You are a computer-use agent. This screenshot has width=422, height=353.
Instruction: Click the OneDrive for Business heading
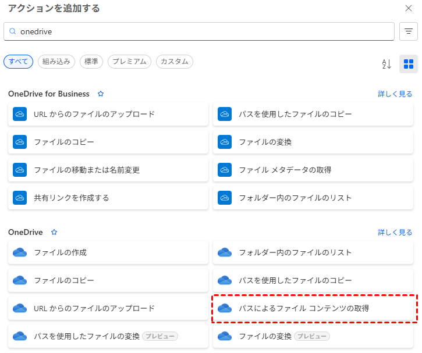(x=49, y=94)
